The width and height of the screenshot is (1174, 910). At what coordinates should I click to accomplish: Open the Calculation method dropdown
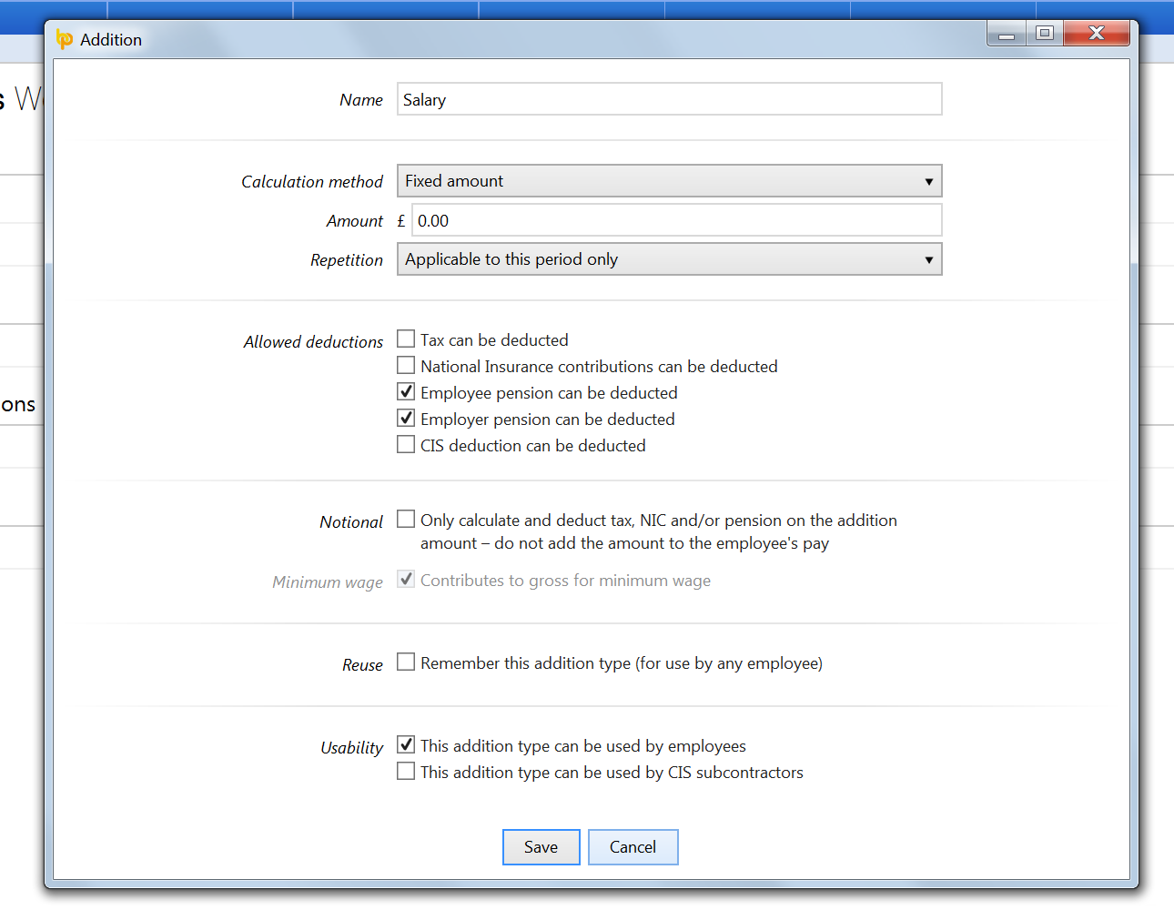pyautogui.click(x=669, y=181)
